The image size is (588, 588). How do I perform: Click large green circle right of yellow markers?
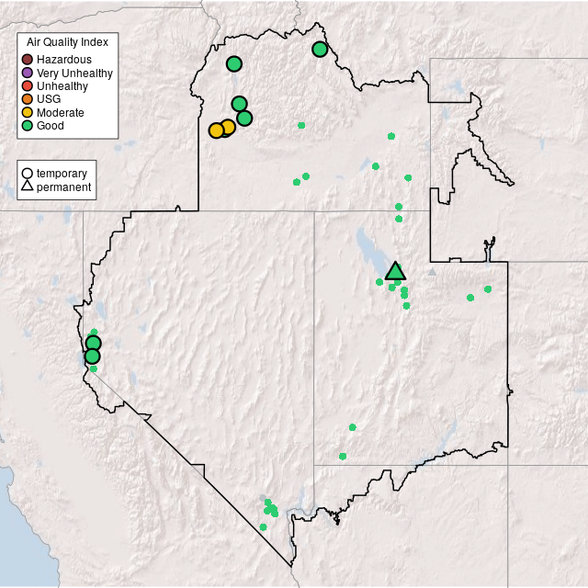pyautogui.click(x=244, y=118)
